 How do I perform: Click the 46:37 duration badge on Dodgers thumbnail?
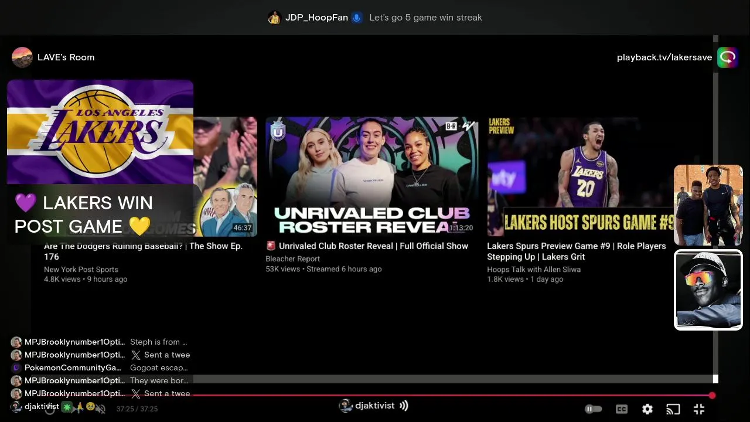(243, 228)
